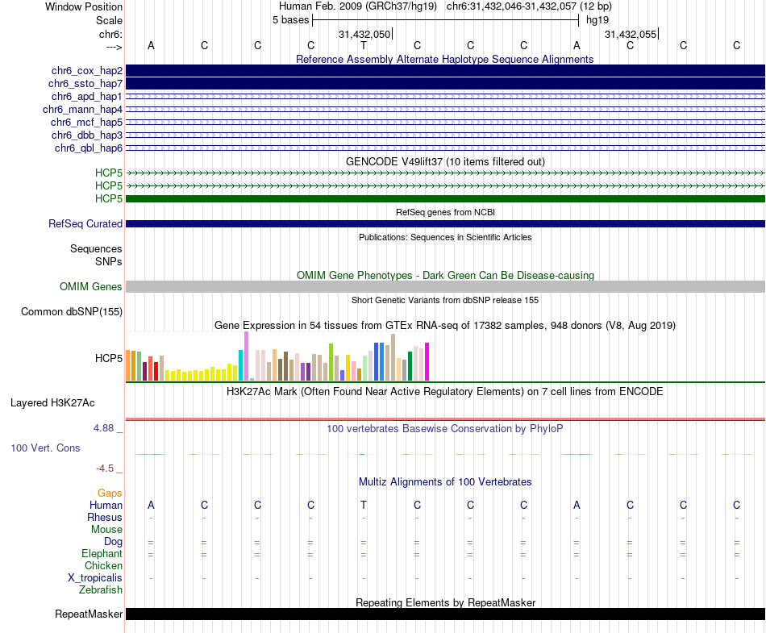Open chr6_dbb_hap3 track details
The image size is (766, 633).
point(86,135)
